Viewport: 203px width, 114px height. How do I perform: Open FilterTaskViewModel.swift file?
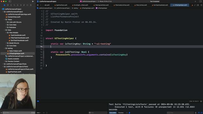[19, 38]
